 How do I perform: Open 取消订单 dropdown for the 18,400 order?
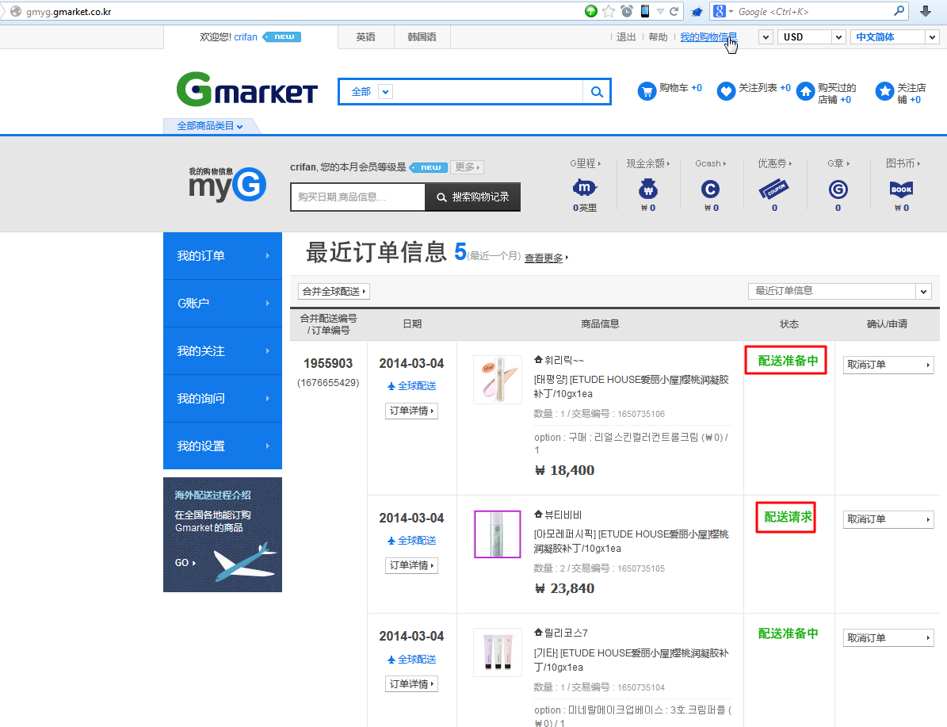pos(888,365)
